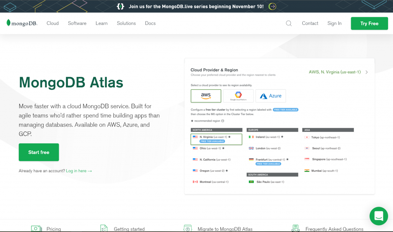Open the chat bubble widget
The image size is (393, 232).
click(x=378, y=216)
